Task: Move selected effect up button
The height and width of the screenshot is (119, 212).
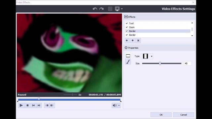Action: (127, 40)
